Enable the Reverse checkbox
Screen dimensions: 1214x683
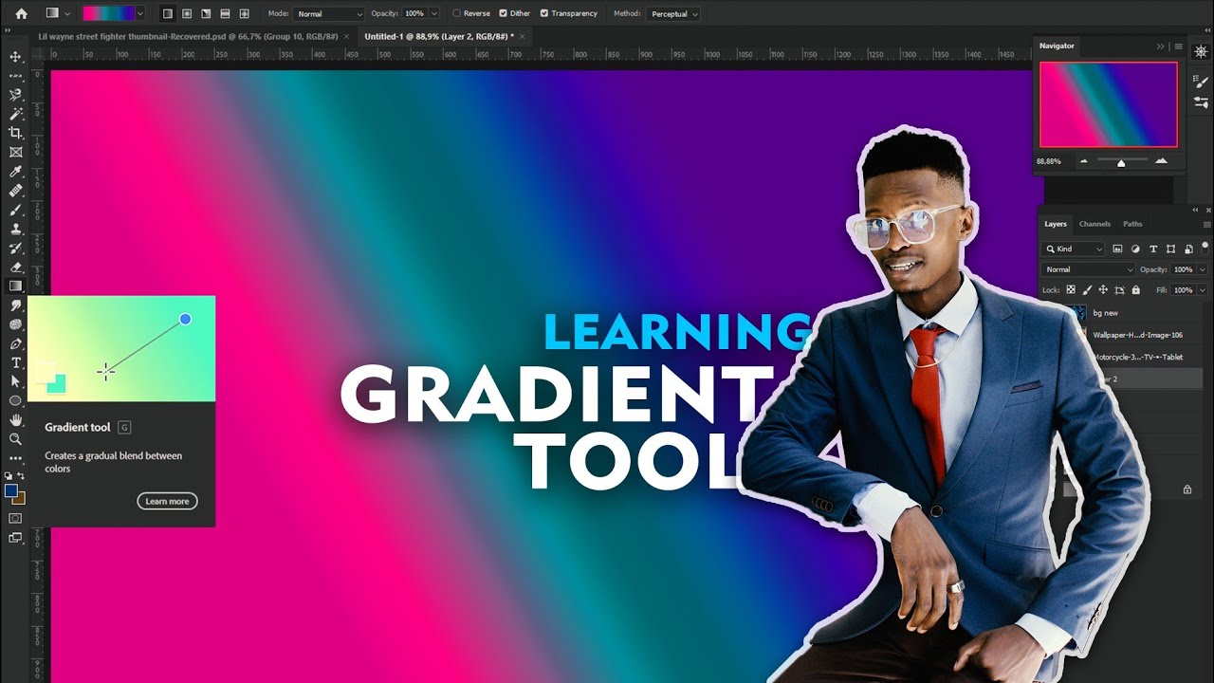tap(457, 14)
